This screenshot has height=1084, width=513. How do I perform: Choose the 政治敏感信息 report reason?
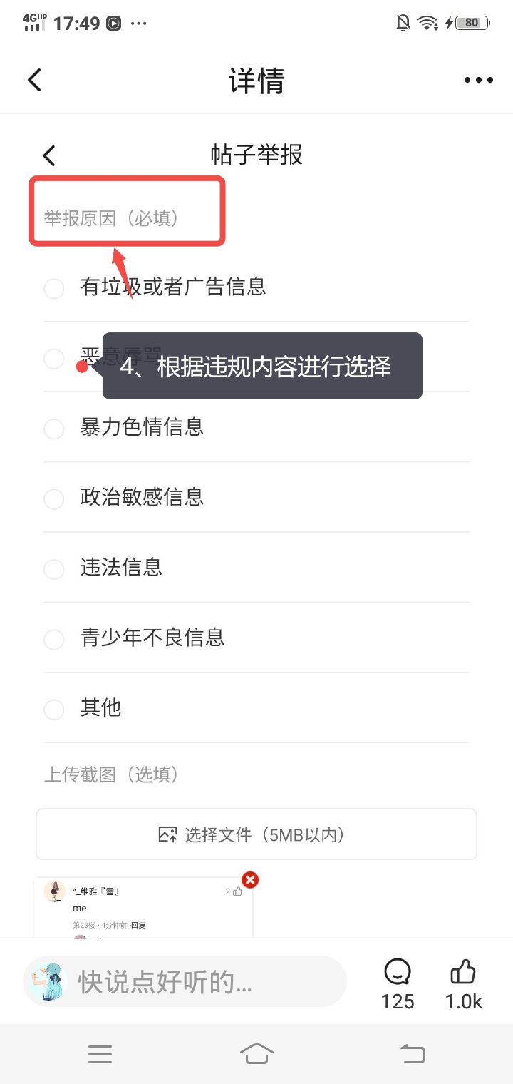(x=54, y=498)
